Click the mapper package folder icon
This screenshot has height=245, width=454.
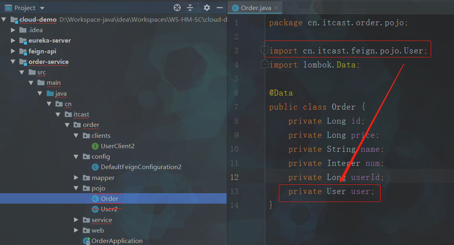coord(86,178)
